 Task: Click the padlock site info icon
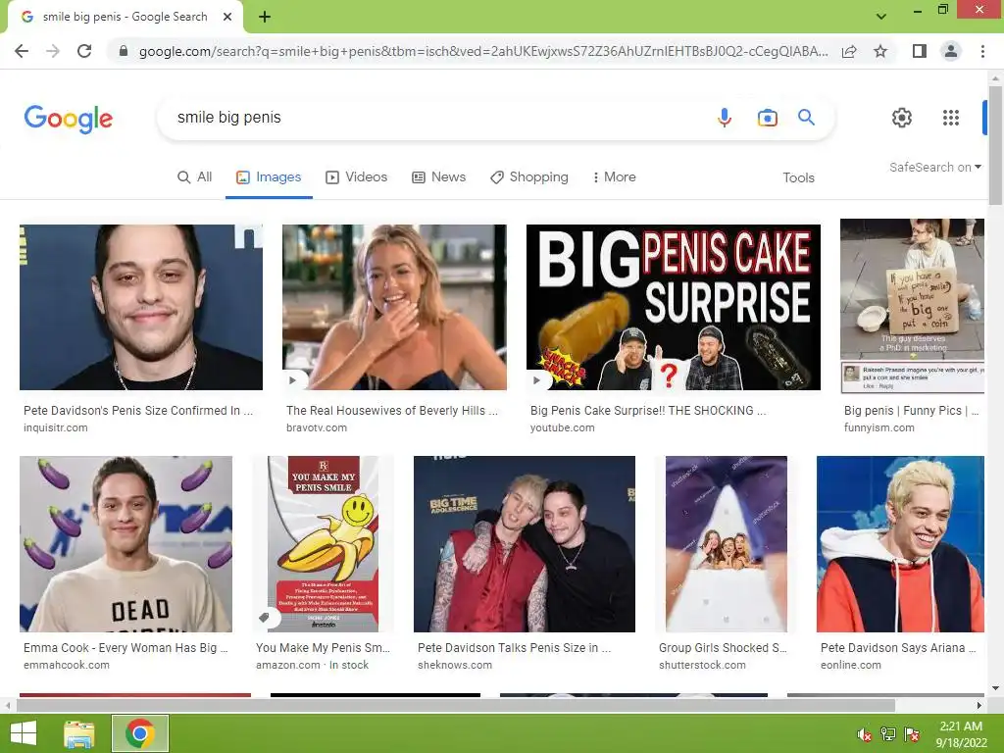pos(124,51)
